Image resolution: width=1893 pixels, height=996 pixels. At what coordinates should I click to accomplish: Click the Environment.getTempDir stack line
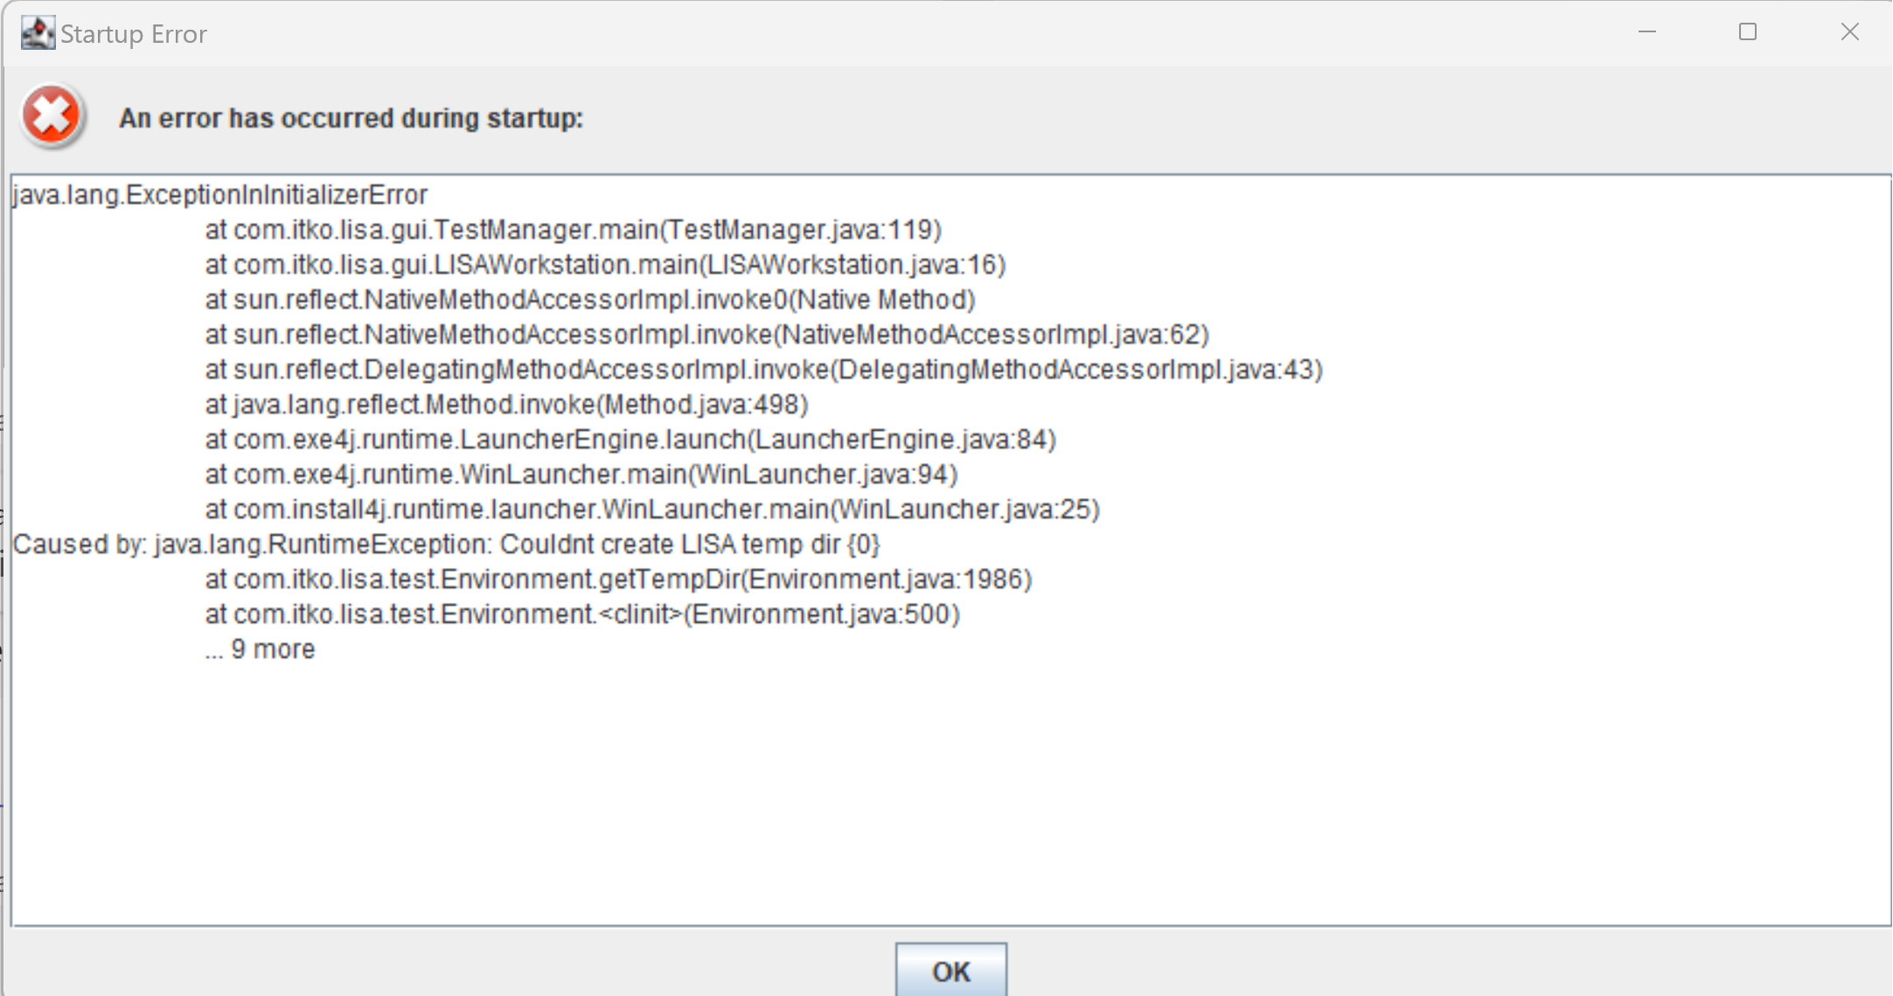(x=618, y=579)
